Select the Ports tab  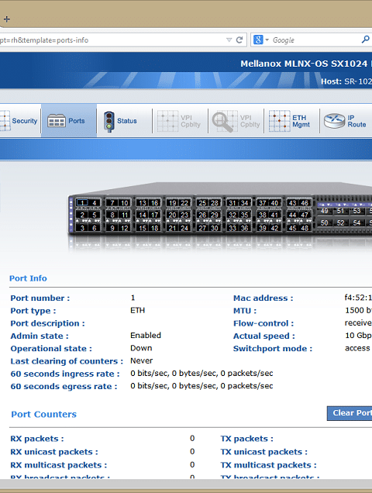[x=69, y=121]
